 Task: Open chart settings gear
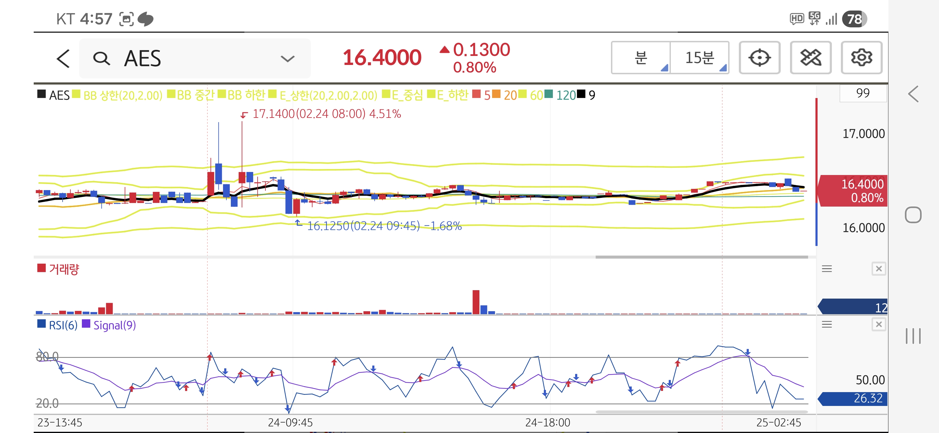click(x=861, y=58)
